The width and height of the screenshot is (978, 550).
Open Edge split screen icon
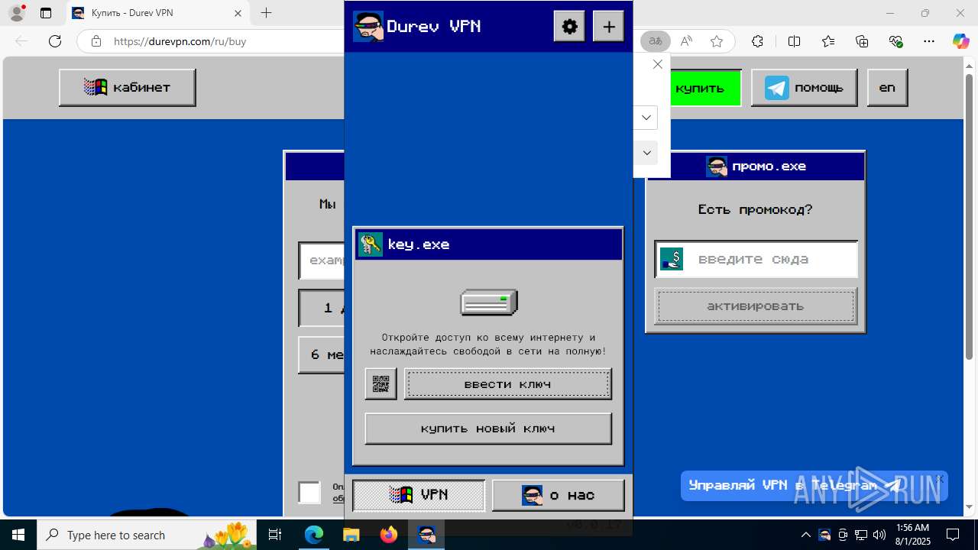tap(795, 41)
